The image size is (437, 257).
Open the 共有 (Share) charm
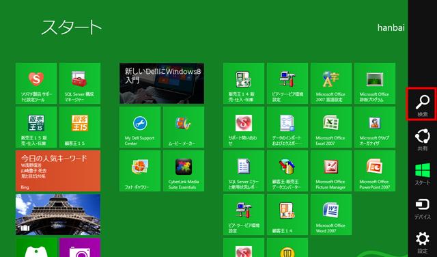423,140
